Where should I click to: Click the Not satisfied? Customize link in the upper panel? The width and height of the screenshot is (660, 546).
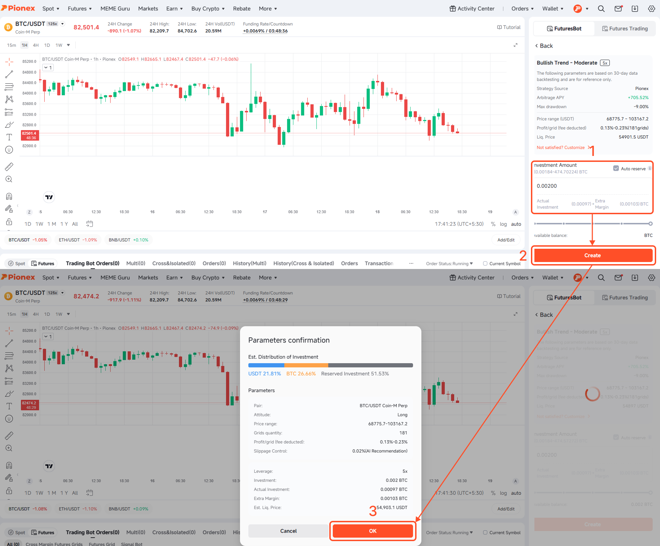tap(563, 148)
